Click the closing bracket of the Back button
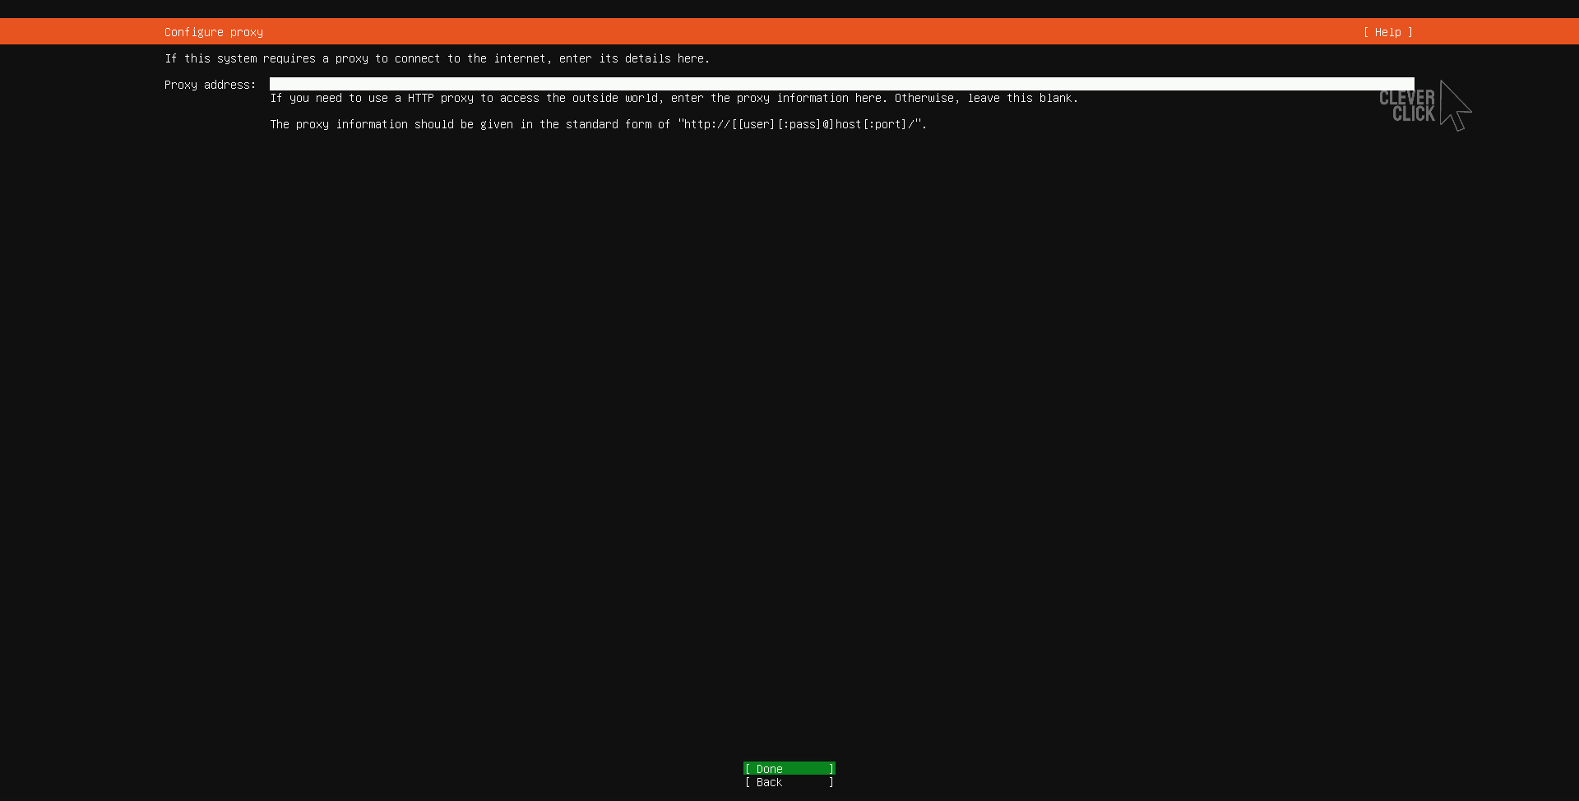The image size is (1579, 801). click(831, 782)
